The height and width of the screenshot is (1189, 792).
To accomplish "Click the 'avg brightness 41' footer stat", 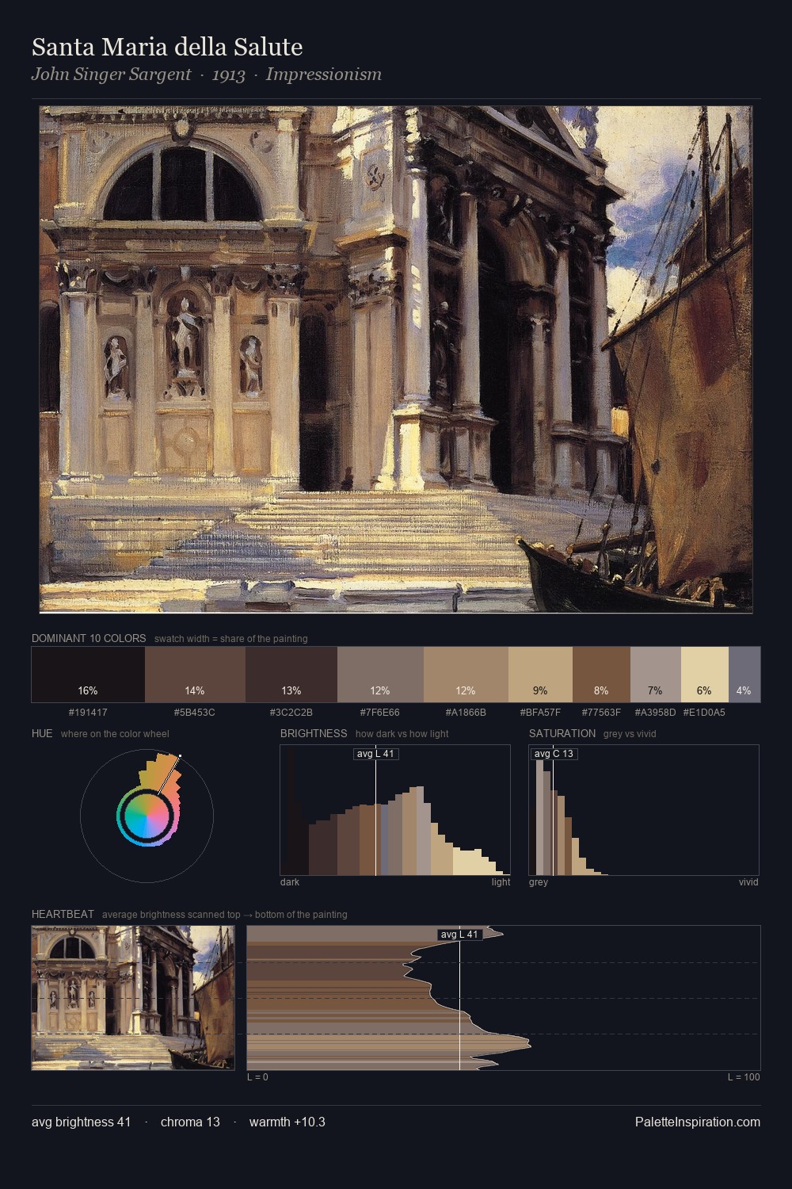I will 81,1122.
